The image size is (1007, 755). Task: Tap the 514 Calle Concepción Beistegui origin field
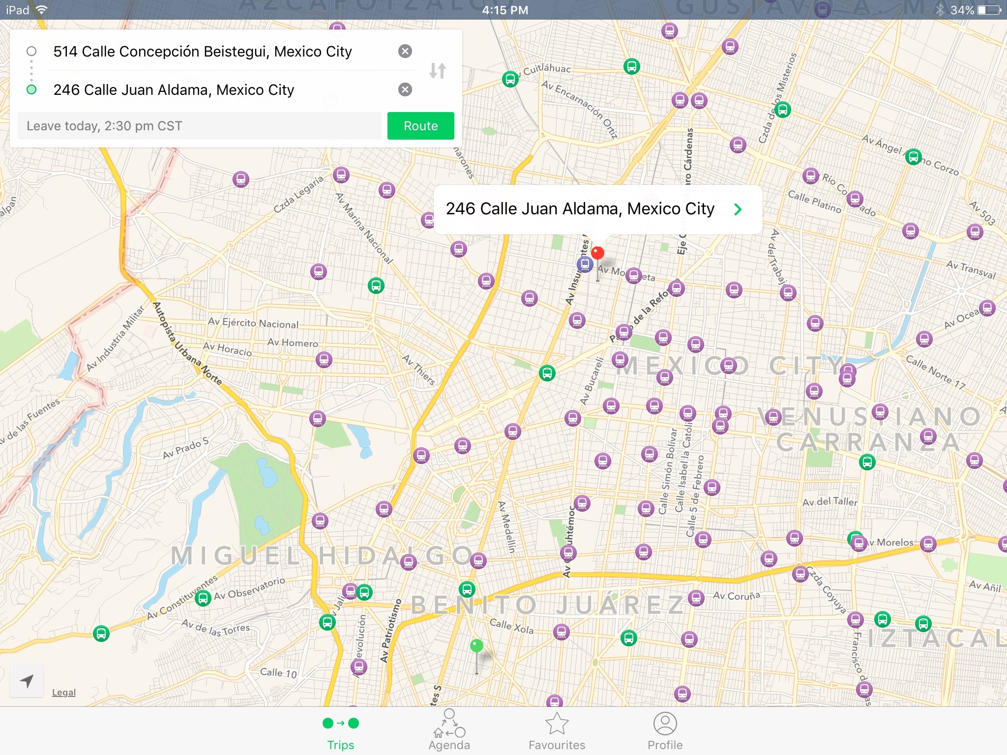[x=203, y=51]
